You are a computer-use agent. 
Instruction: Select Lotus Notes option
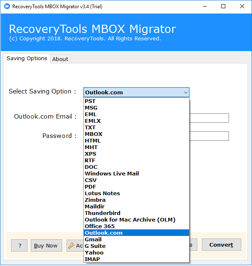point(136,194)
